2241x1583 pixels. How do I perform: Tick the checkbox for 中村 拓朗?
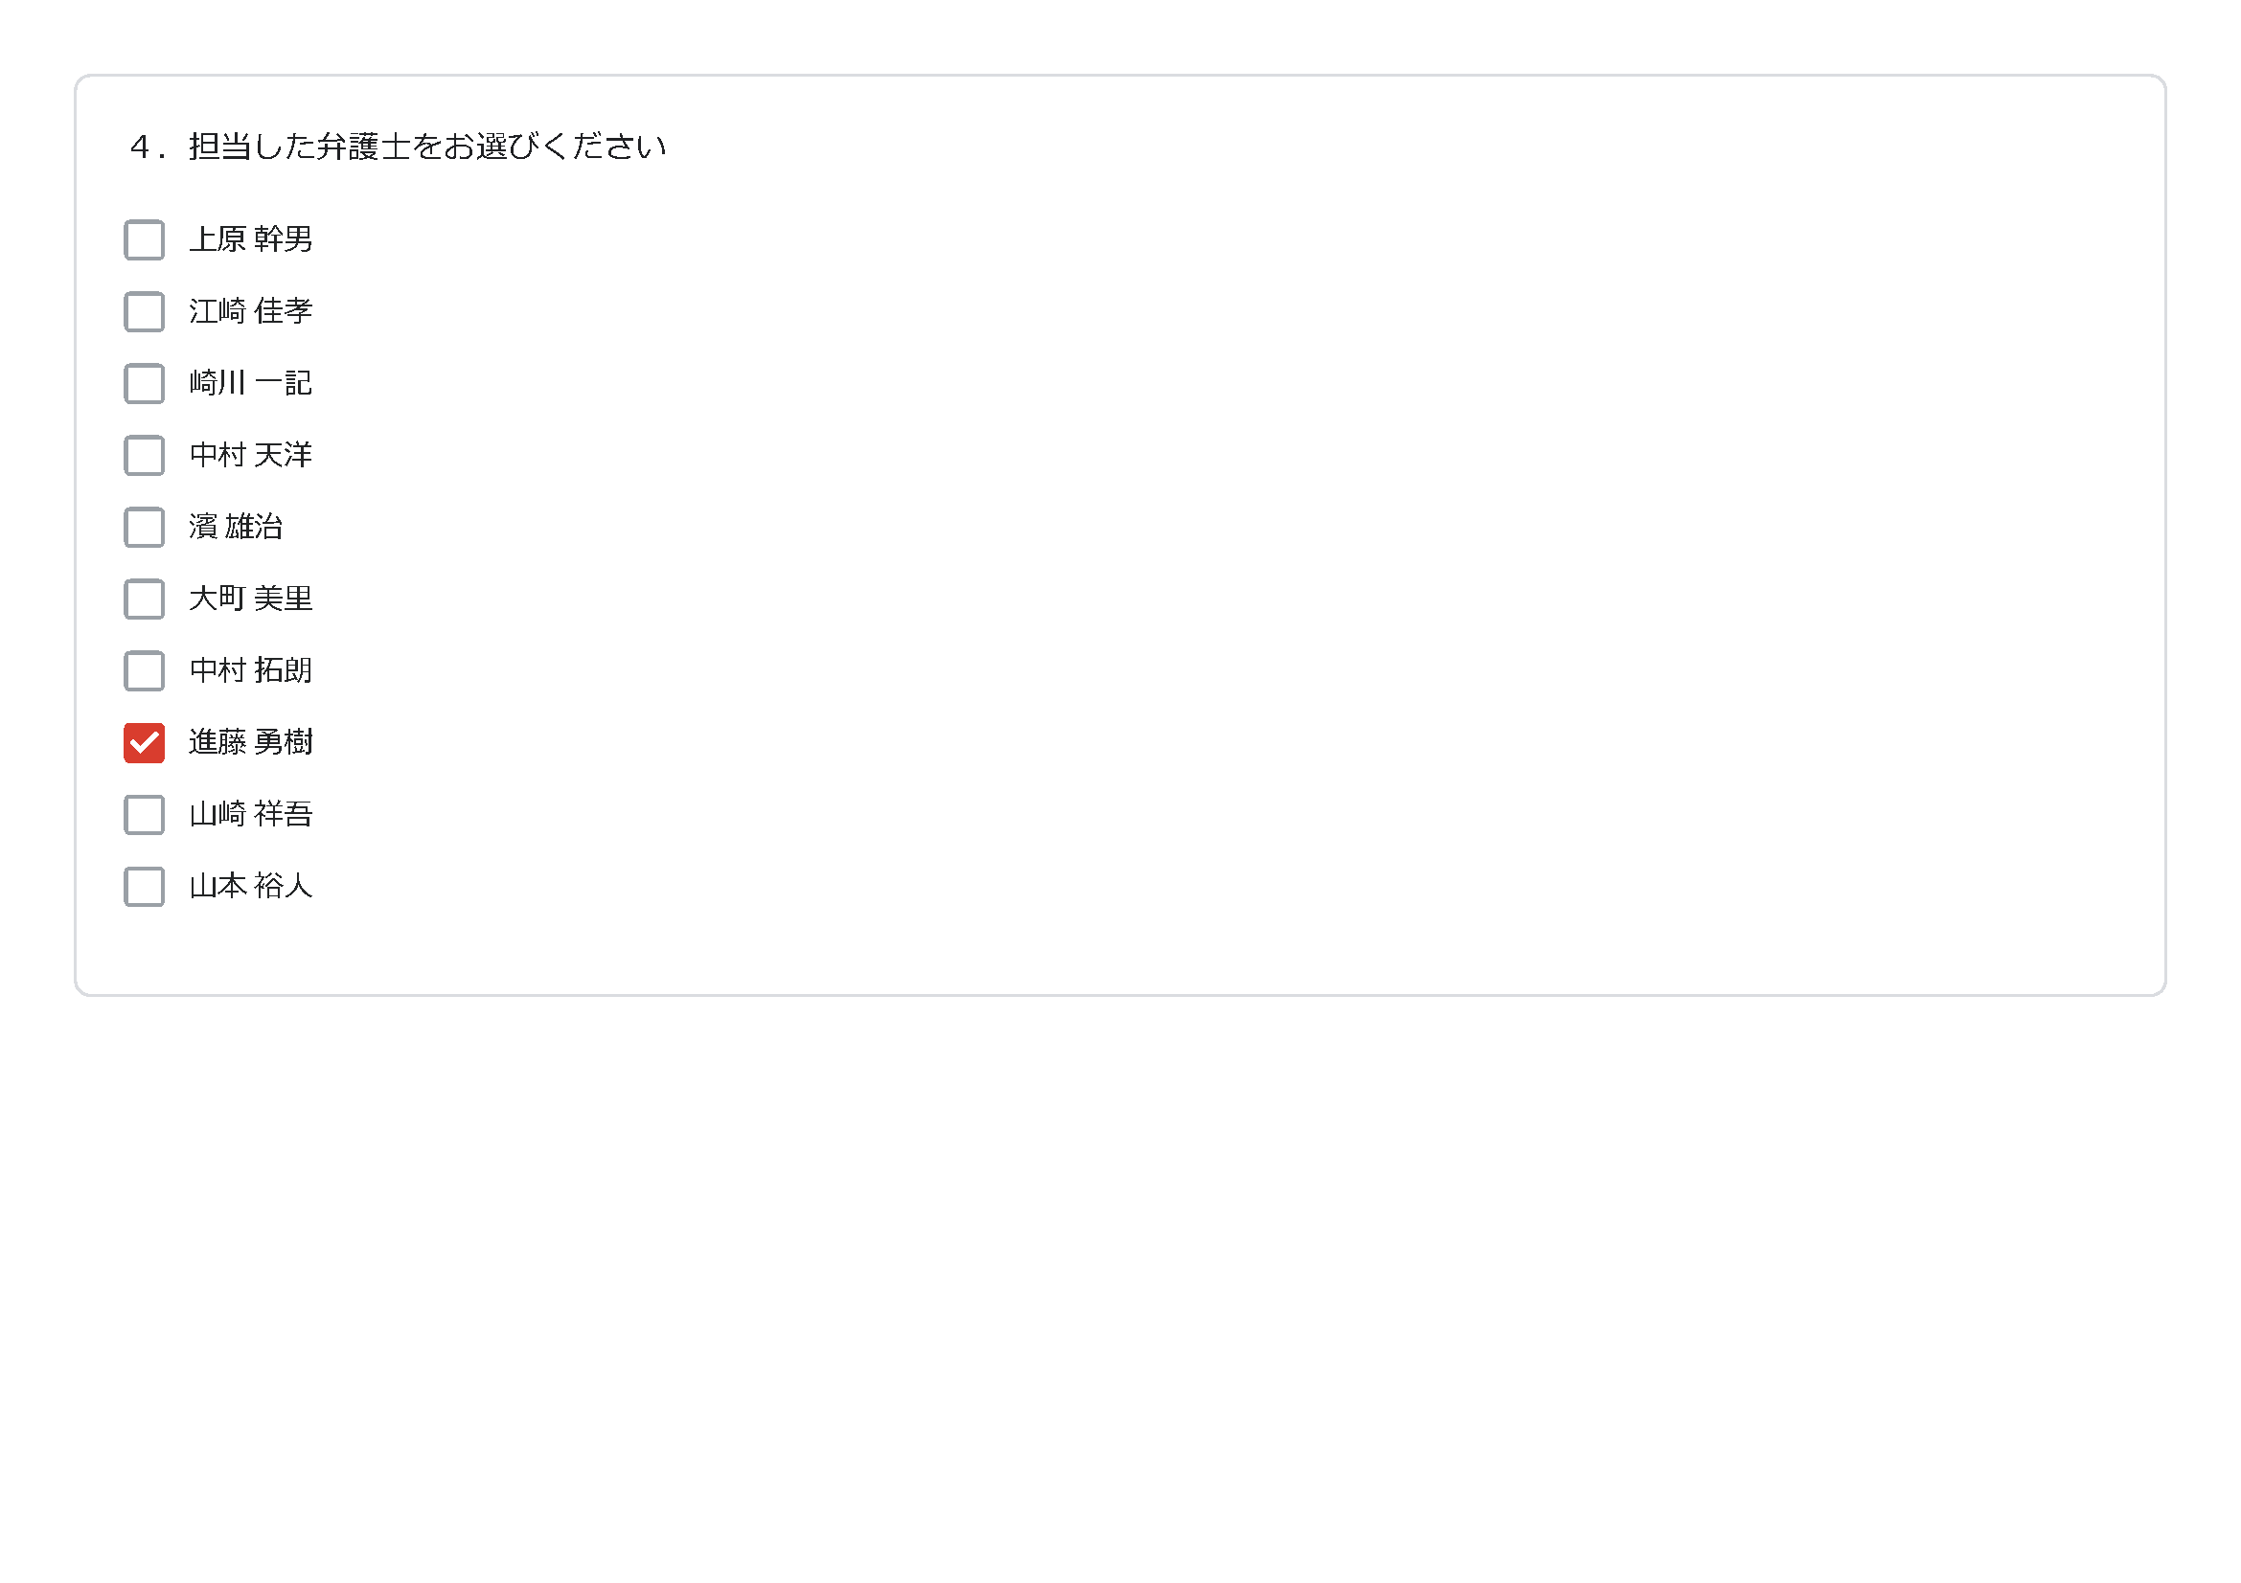145,671
